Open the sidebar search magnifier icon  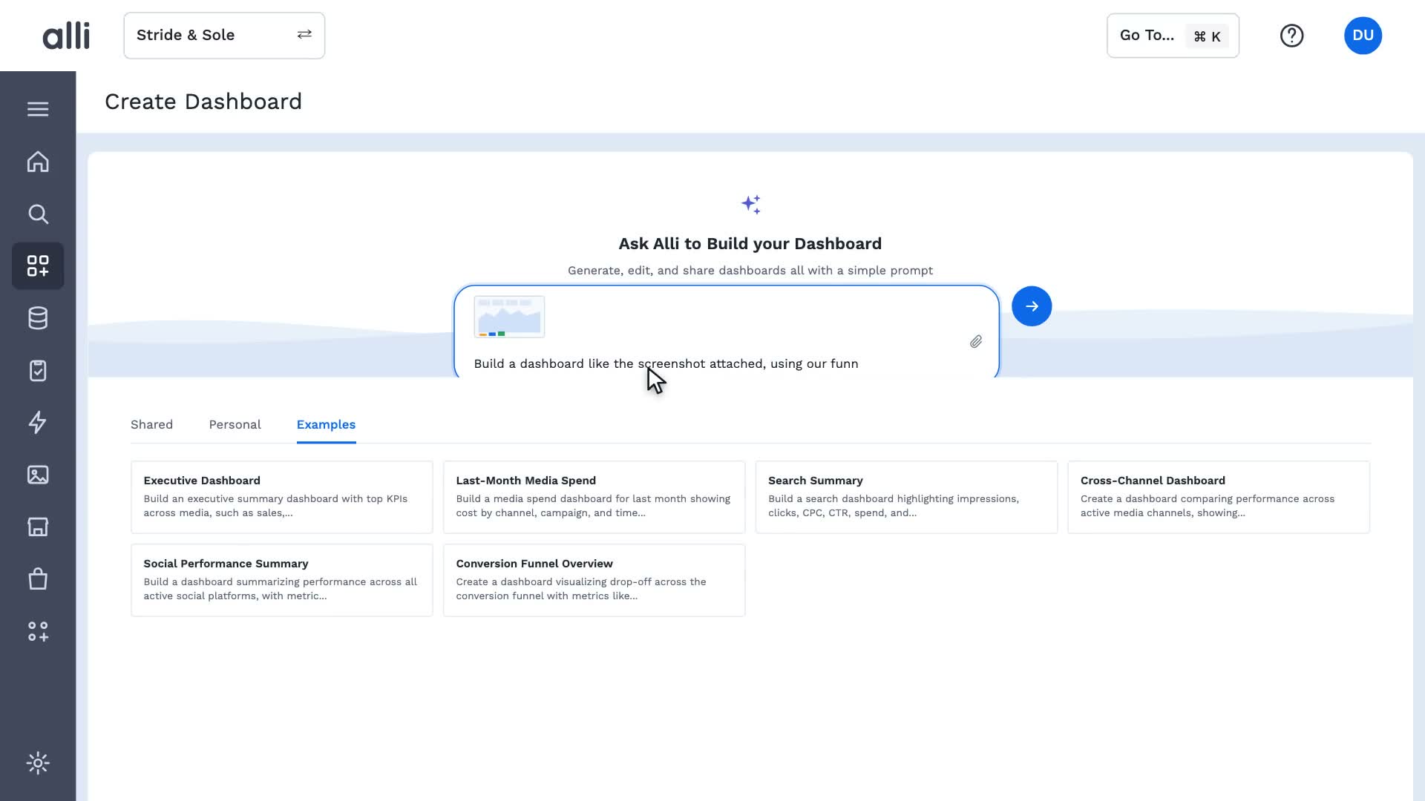point(38,214)
